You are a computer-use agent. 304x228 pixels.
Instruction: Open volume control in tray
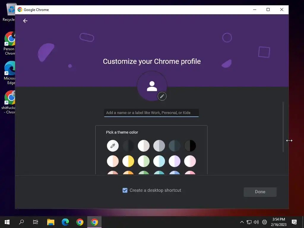click(256, 222)
